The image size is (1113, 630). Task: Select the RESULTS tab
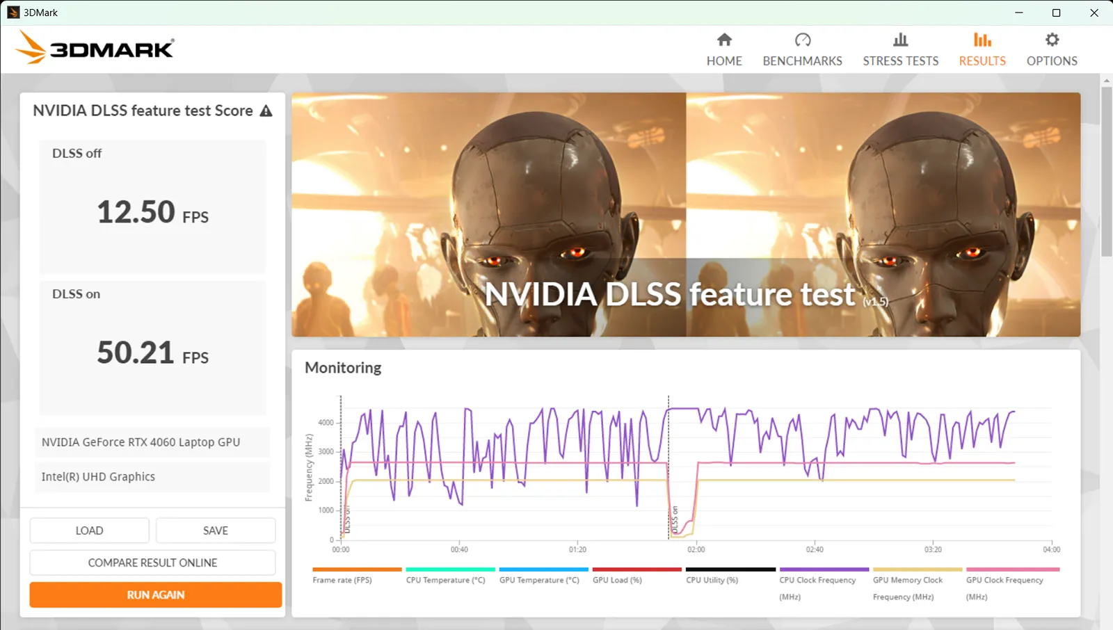(982, 50)
